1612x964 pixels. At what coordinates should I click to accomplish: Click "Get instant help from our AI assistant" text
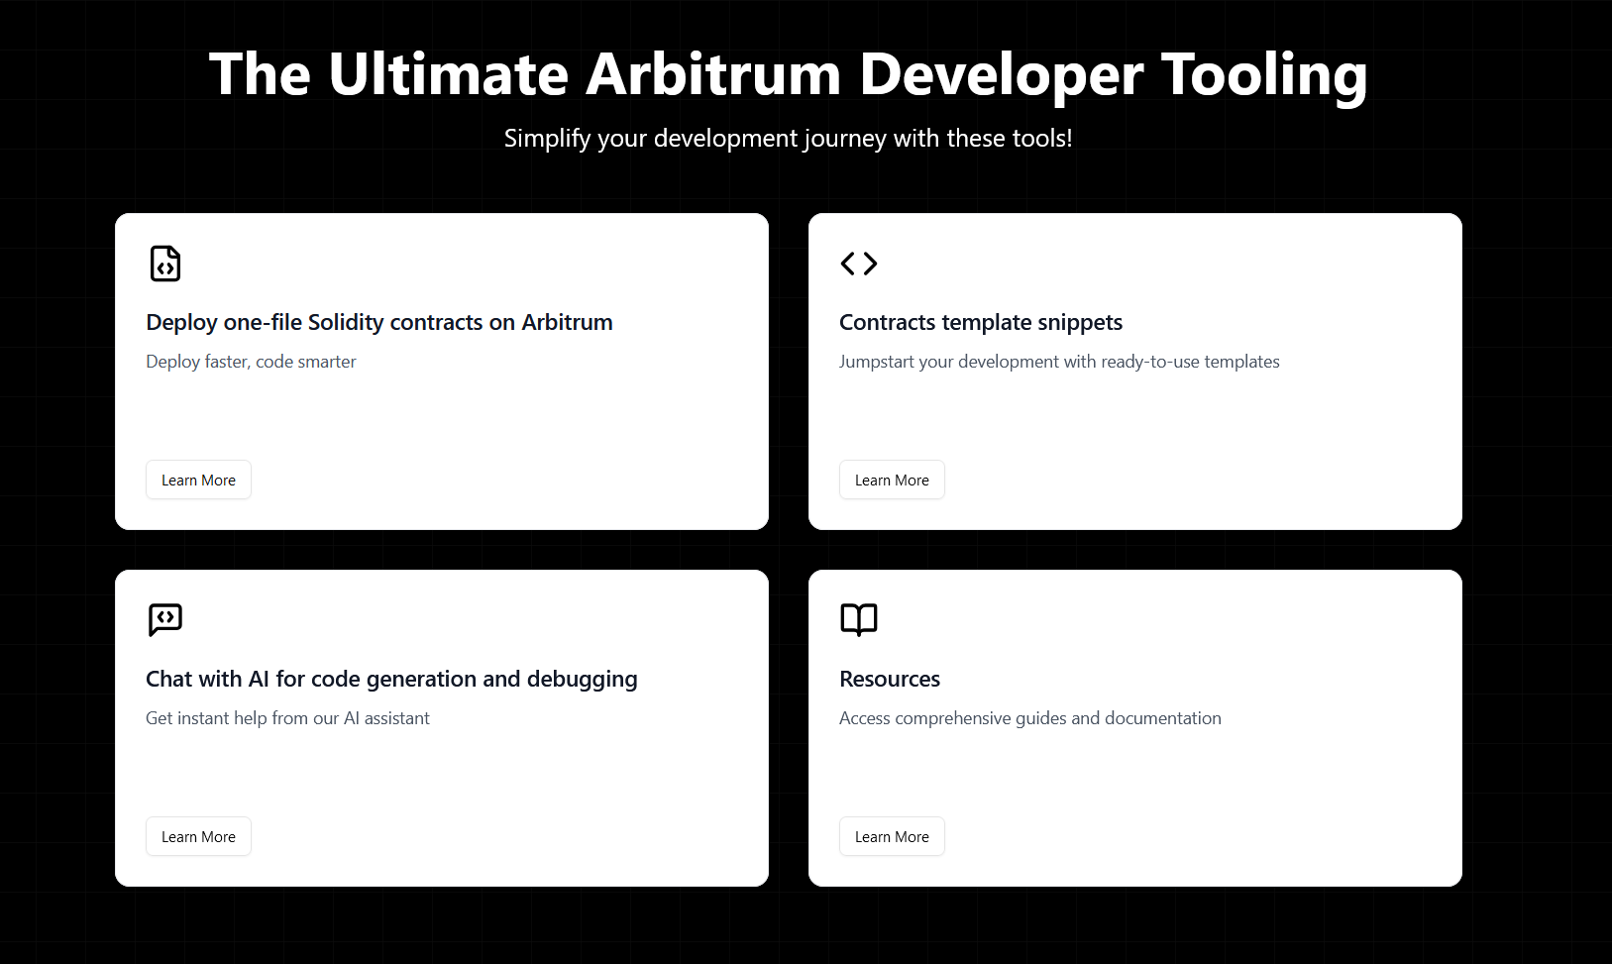287,718
